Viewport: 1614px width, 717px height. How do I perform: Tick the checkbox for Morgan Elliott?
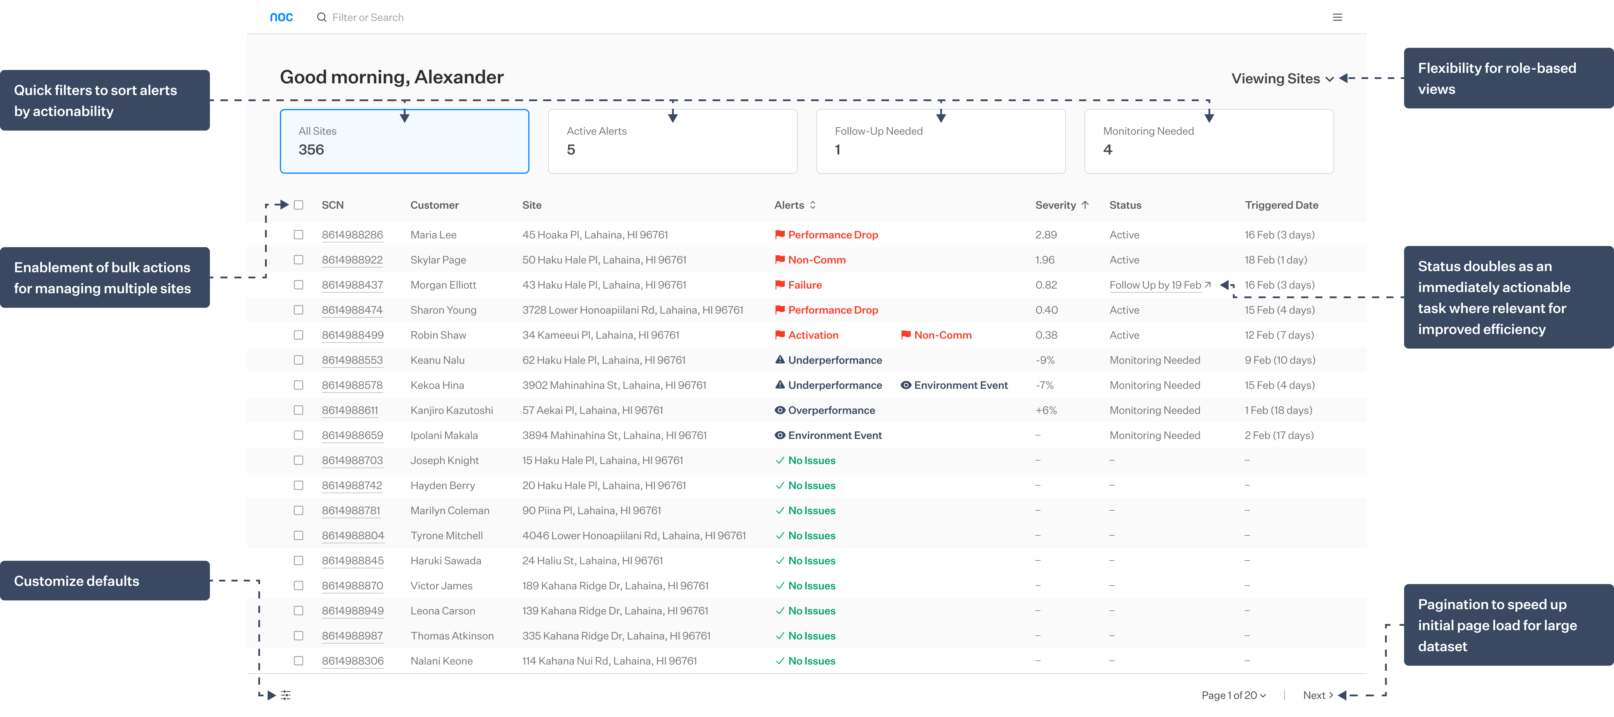299,285
